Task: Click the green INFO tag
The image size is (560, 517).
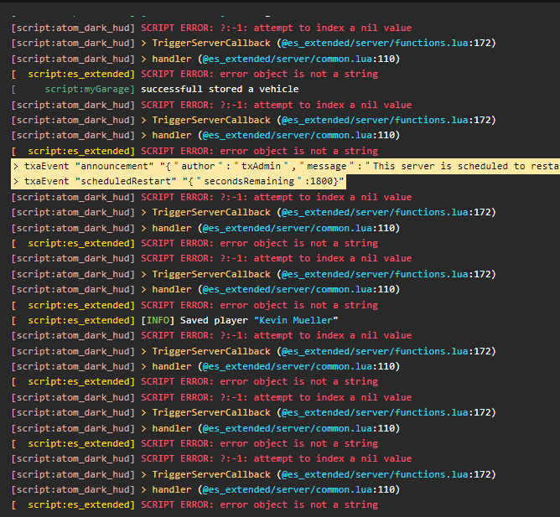Action: click(x=158, y=320)
